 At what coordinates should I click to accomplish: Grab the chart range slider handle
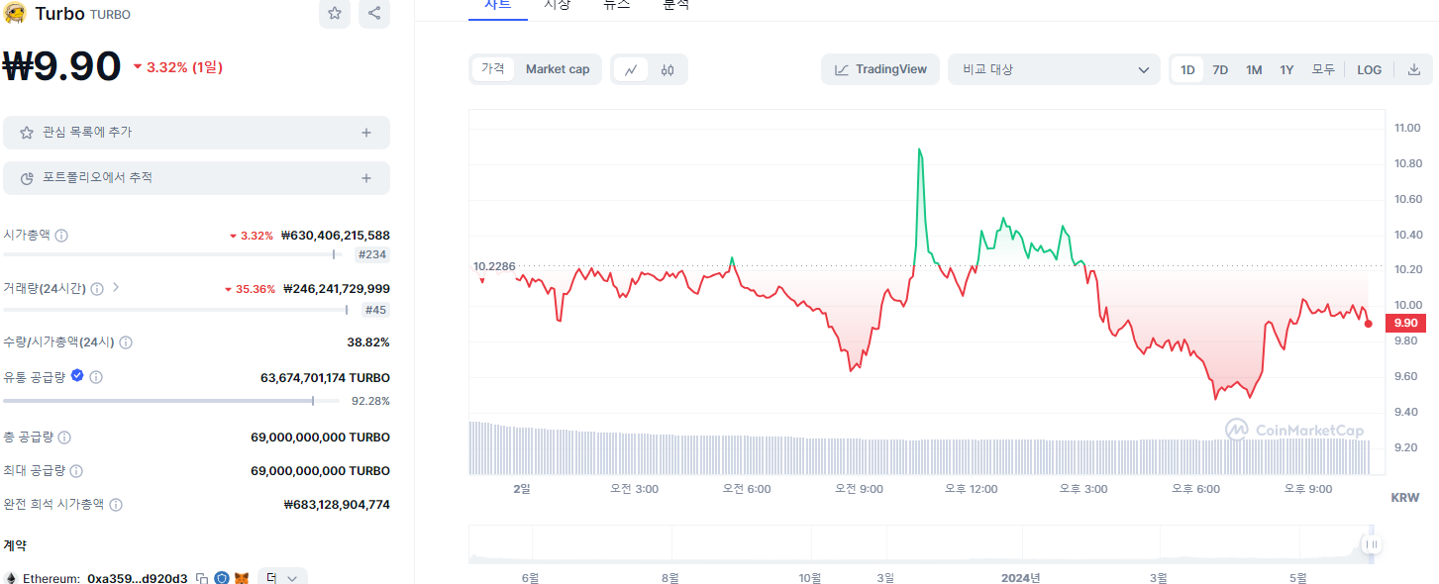(x=1372, y=544)
